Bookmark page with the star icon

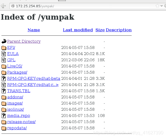point(157,6)
